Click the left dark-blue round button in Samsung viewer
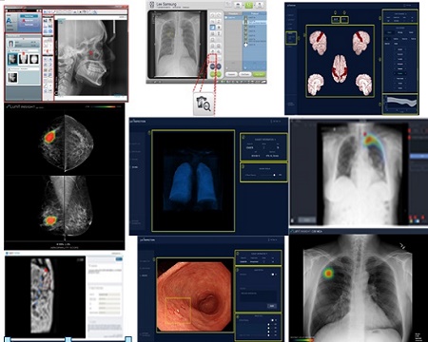 212,66
